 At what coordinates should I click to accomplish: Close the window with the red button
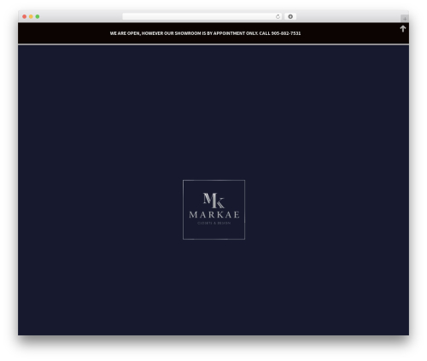coord(25,17)
